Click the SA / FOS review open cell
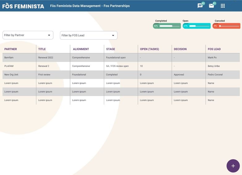Image resolution: width=242 pixels, height=175 pixels. (117, 66)
